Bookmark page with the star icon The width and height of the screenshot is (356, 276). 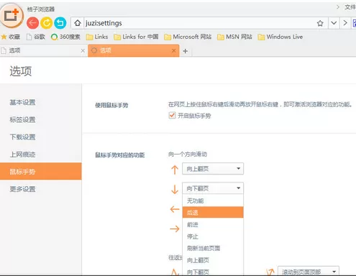click(x=320, y=23)
